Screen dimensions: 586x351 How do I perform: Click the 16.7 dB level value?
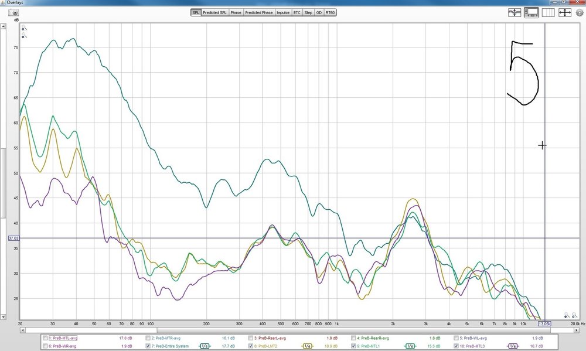(536, 346)
